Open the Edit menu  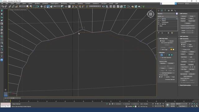7,3
